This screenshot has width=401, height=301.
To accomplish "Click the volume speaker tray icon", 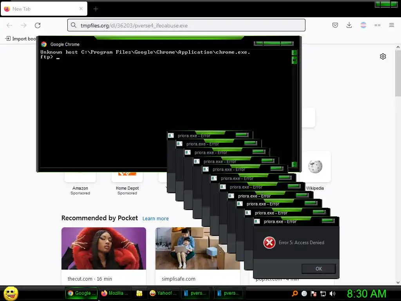I will pos(332,294).
